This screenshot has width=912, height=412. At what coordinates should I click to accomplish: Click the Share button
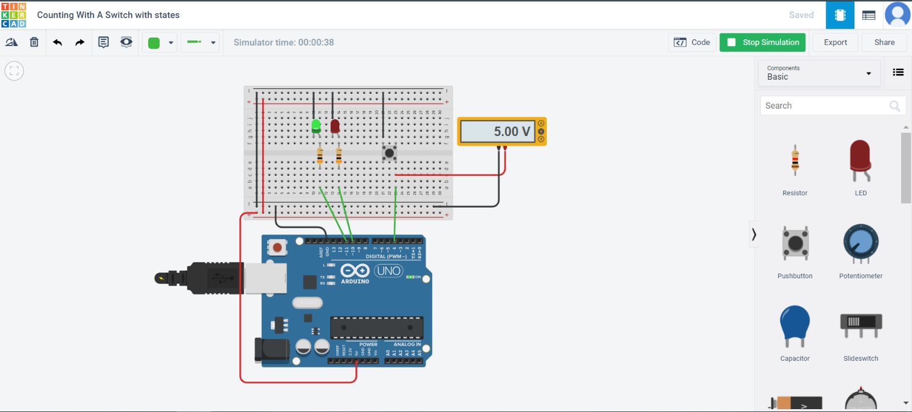[884, 42]
